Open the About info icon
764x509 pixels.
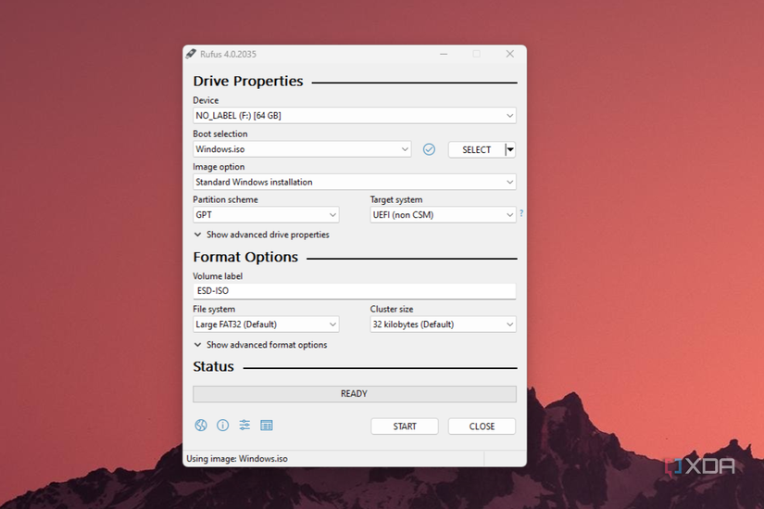[222, 425]
